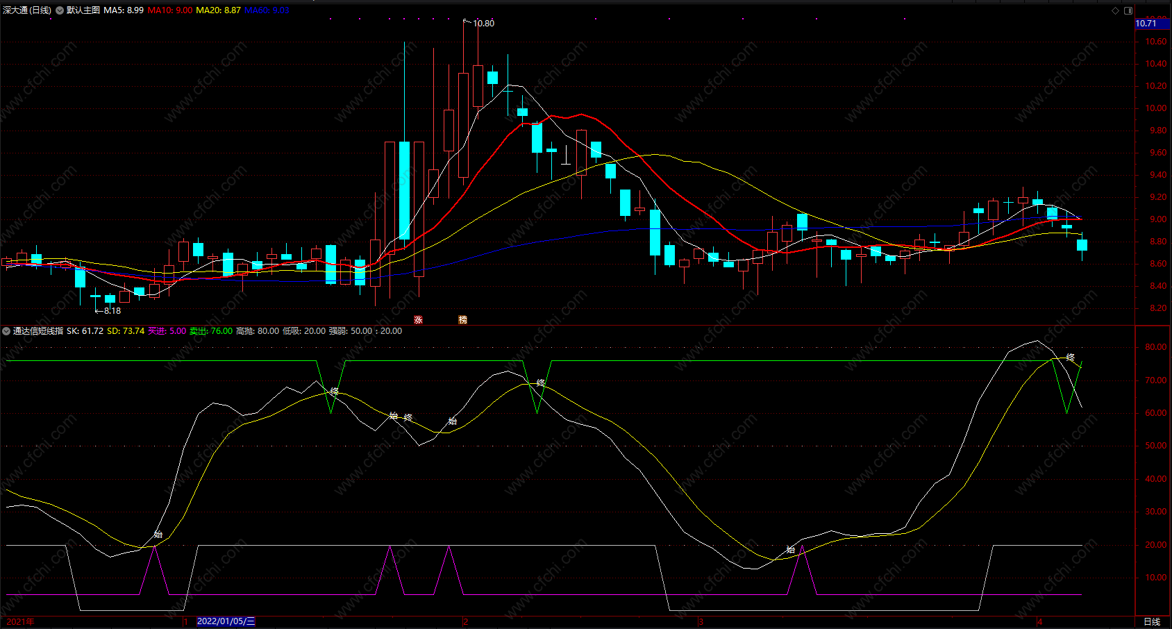This screenshot has height=629, width=1172.
Task: Toggle the side panel icon at top-right
Action: 1128,10
